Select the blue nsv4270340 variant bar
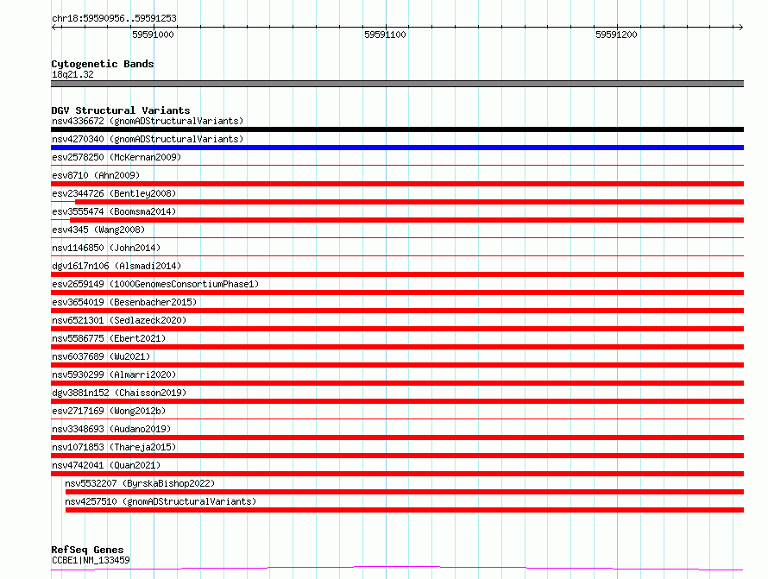 397,148
